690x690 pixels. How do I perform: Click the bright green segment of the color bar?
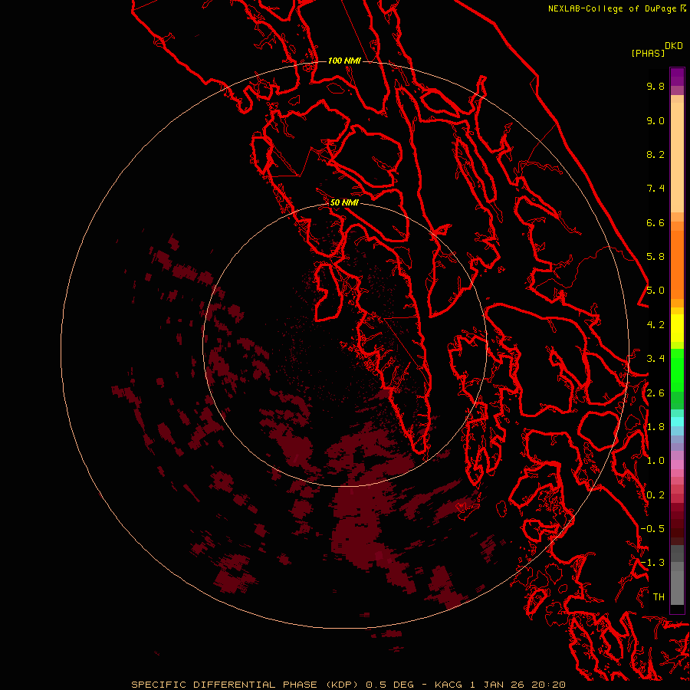click(x=677, y=370)
